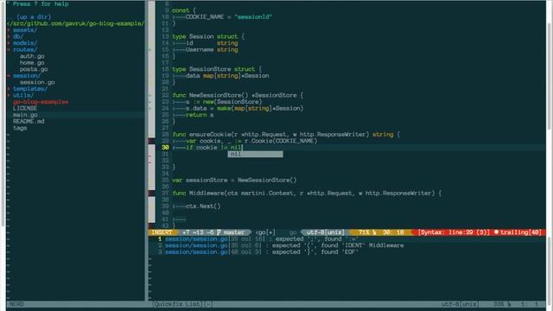The width and height of the screenshot is (553, 311).
Task: Expand the templates/ directory arrow
Action: pos(9,89)
